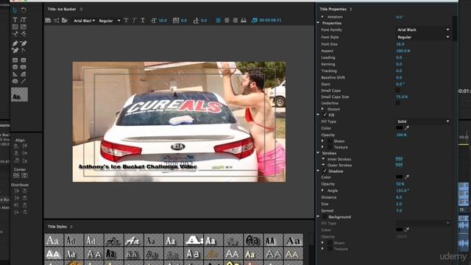The width and height of the screenshot is (471, 265).
Task: Toggle Show Background Video icon
Action: pos(255,20)
